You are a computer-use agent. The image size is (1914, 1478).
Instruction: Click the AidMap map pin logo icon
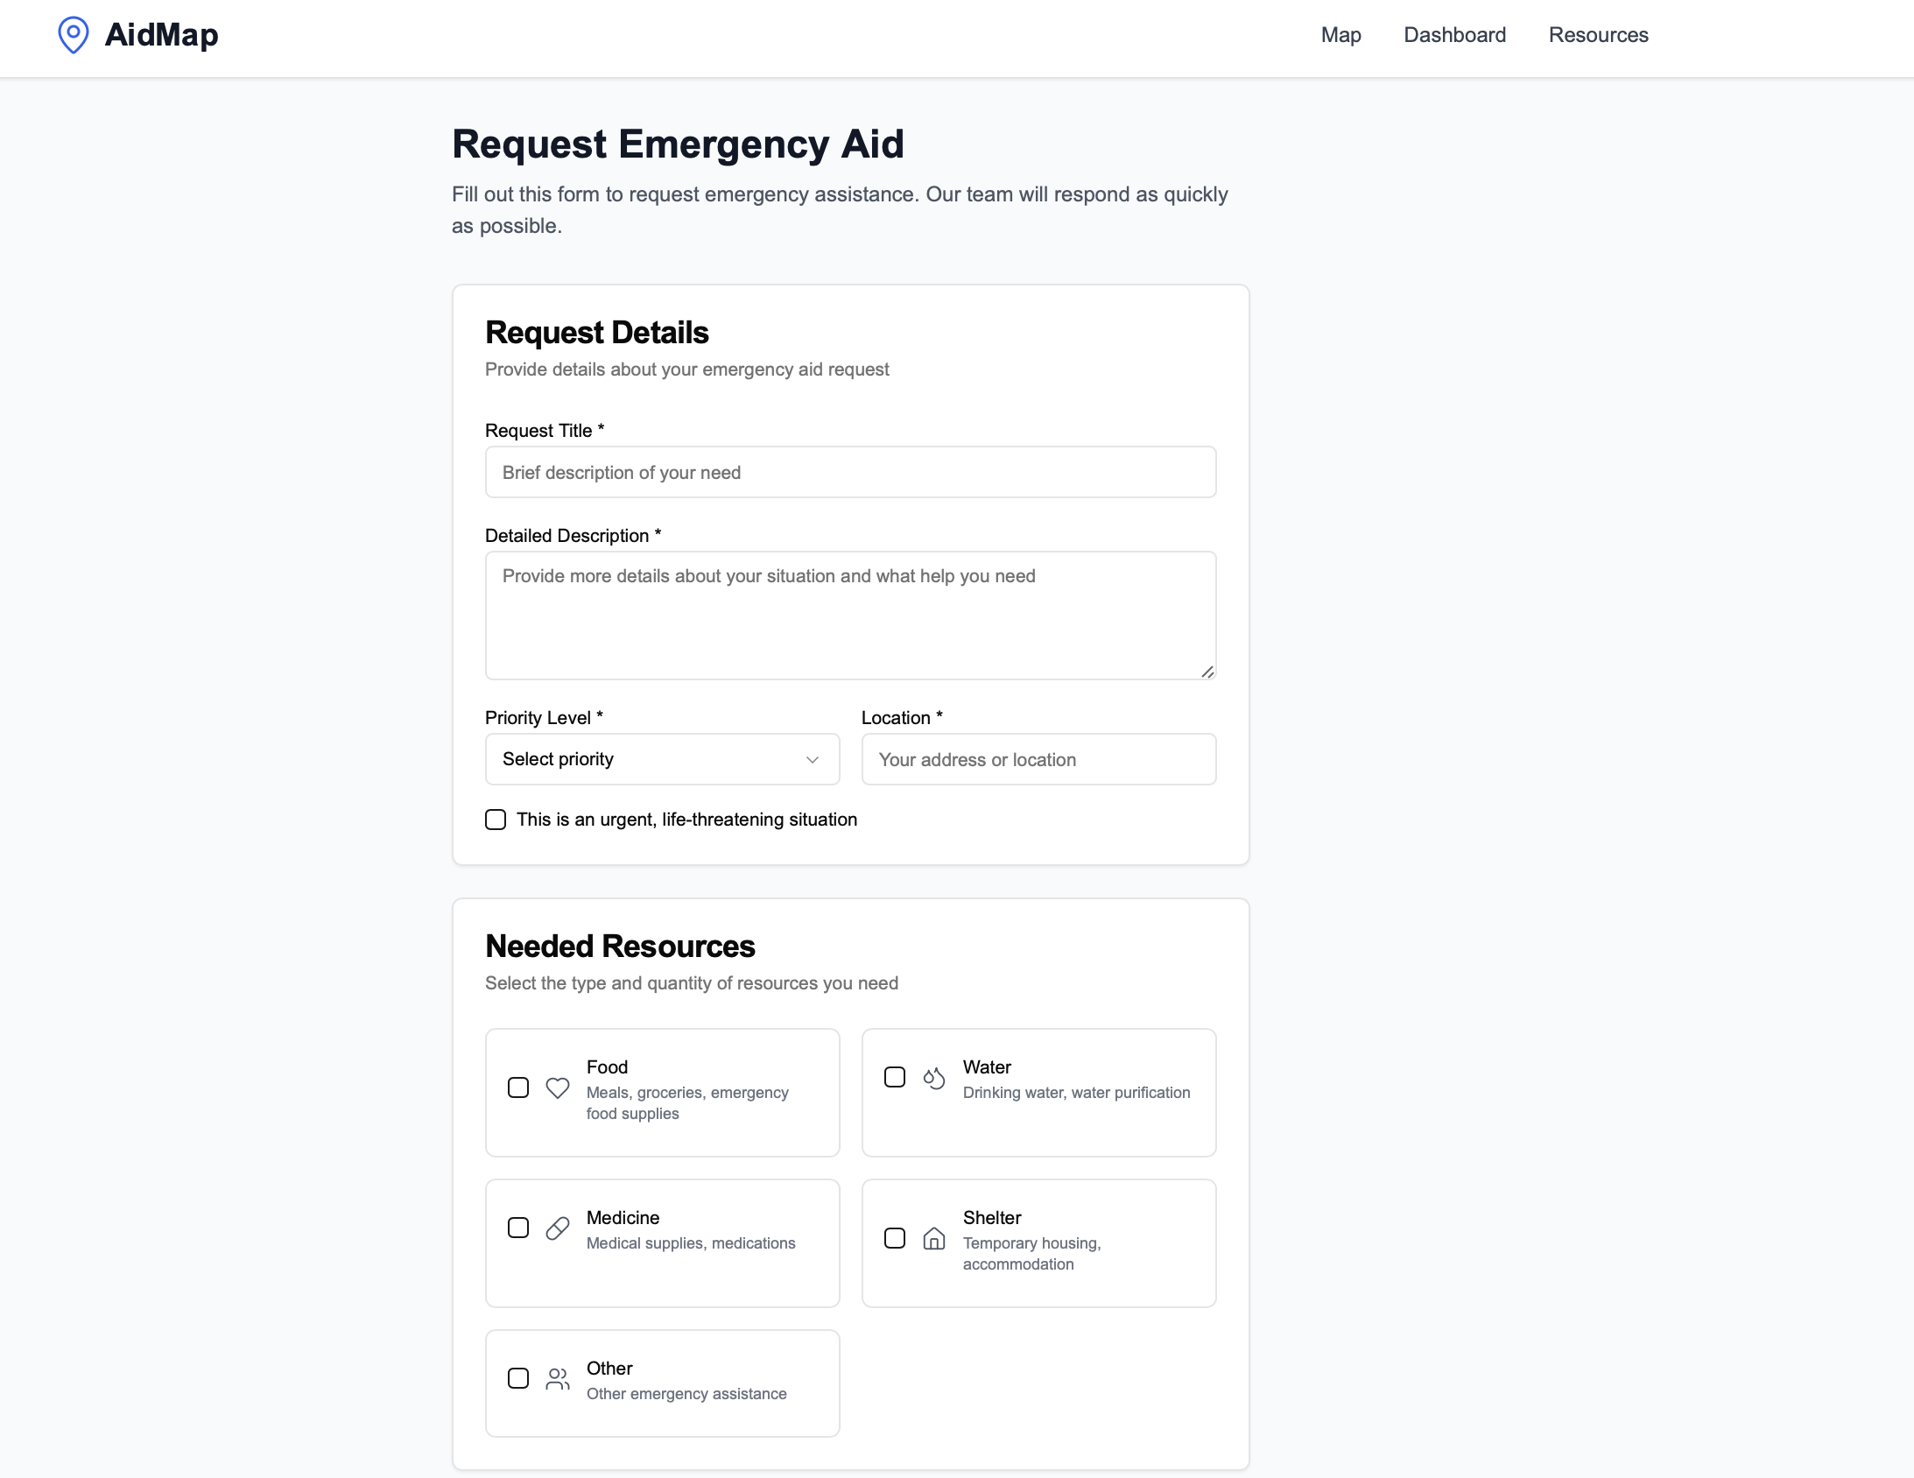pos(73,35)
